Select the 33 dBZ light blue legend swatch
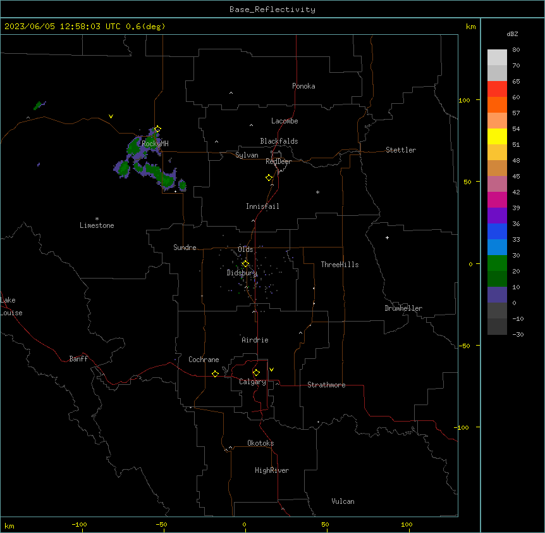Image resolution: width=545 pixels, height=533 pixels. coord(497,247)
